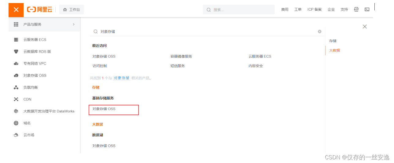Screen dimensions: 394x163
Task: Click the 基础存储服务 heading
Action: coord(103,98)
